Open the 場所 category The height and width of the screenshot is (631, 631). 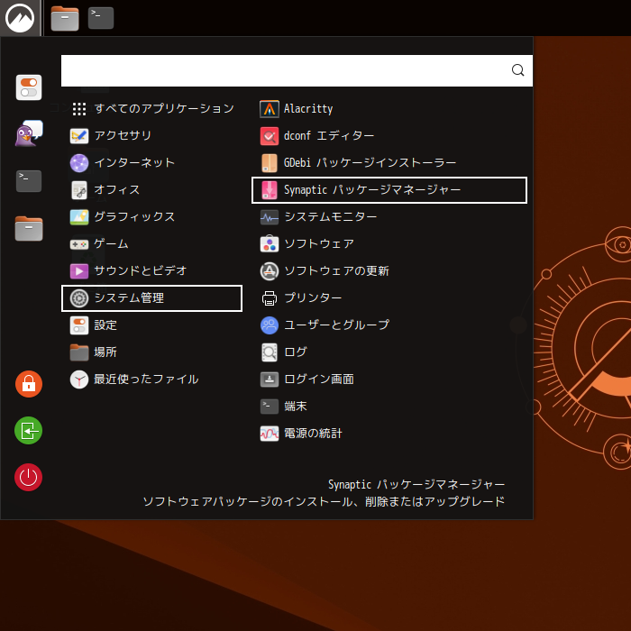click(x=151, y=352)
